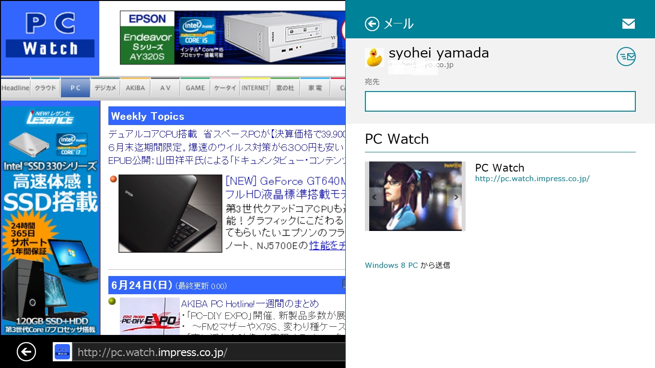Open AKIBA PC Hotline! weekly summary link
This screenshot has width=655, height=368.
[x=250, y=303]
